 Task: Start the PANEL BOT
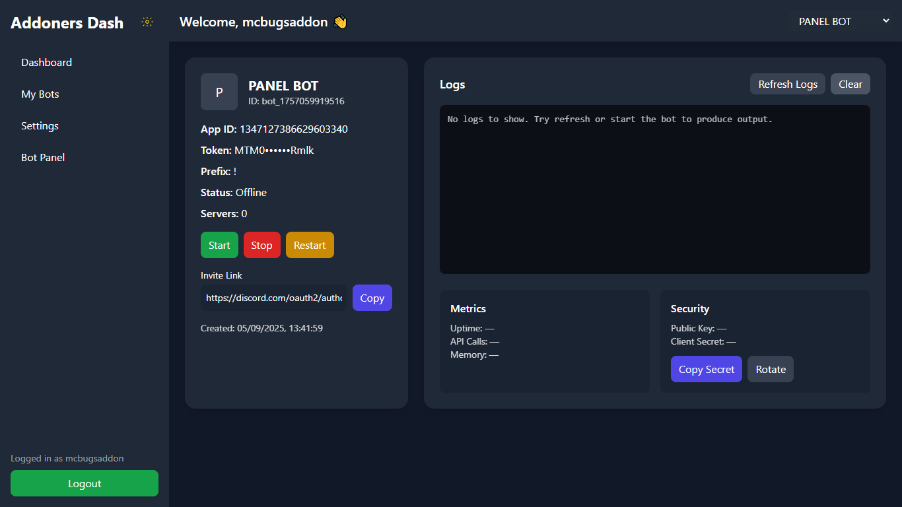click(x=219, y=245)
